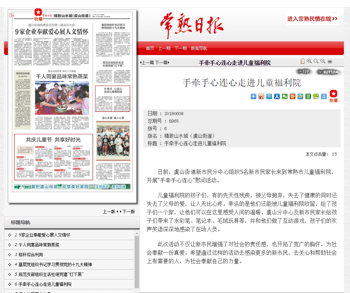Open the clipboard checklist icon in toolbar

(x=302, y=61)
